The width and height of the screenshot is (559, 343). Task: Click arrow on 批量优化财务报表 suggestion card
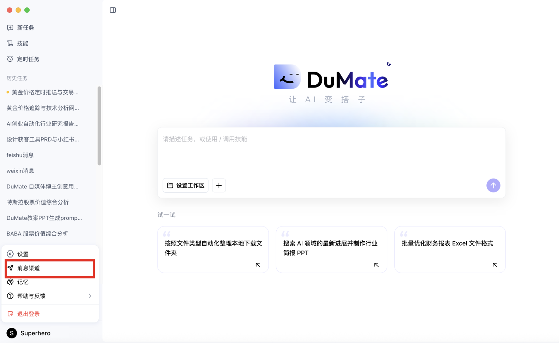click(x=495, y=265)
